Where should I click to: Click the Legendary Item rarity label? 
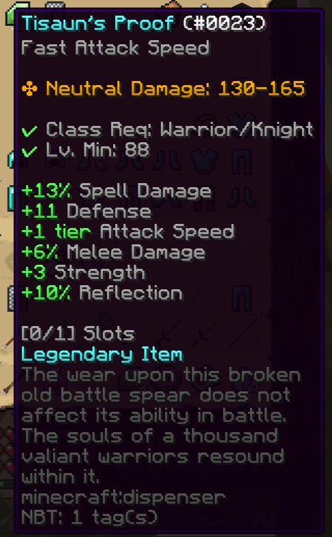tap(102, 355)
